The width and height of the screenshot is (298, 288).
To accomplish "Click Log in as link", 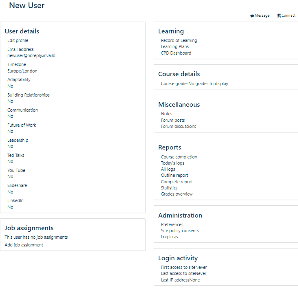I will [170, 237].
